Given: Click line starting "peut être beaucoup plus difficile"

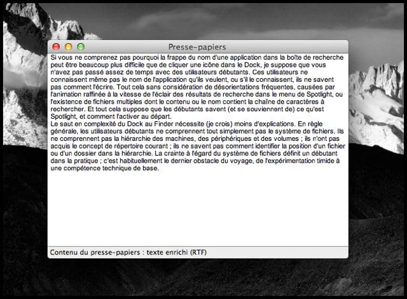Looking at the screenshot, I should click(188, 65).
